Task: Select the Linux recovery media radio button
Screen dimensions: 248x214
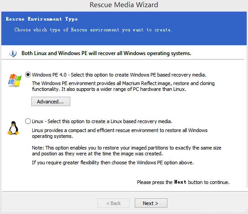Action: click(28, 121)
